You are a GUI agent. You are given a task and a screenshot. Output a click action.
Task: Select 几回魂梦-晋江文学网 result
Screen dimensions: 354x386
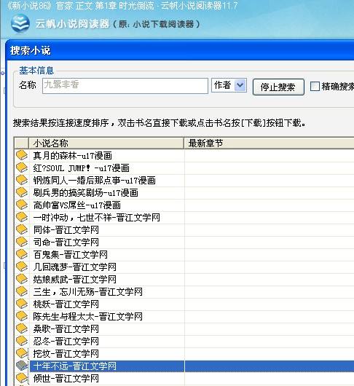(x=74, y=267)
